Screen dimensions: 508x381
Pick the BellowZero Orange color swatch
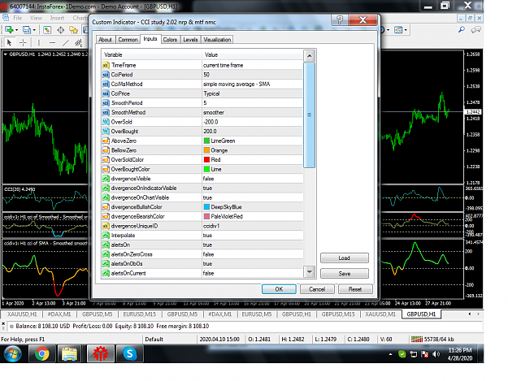[206, 150]
